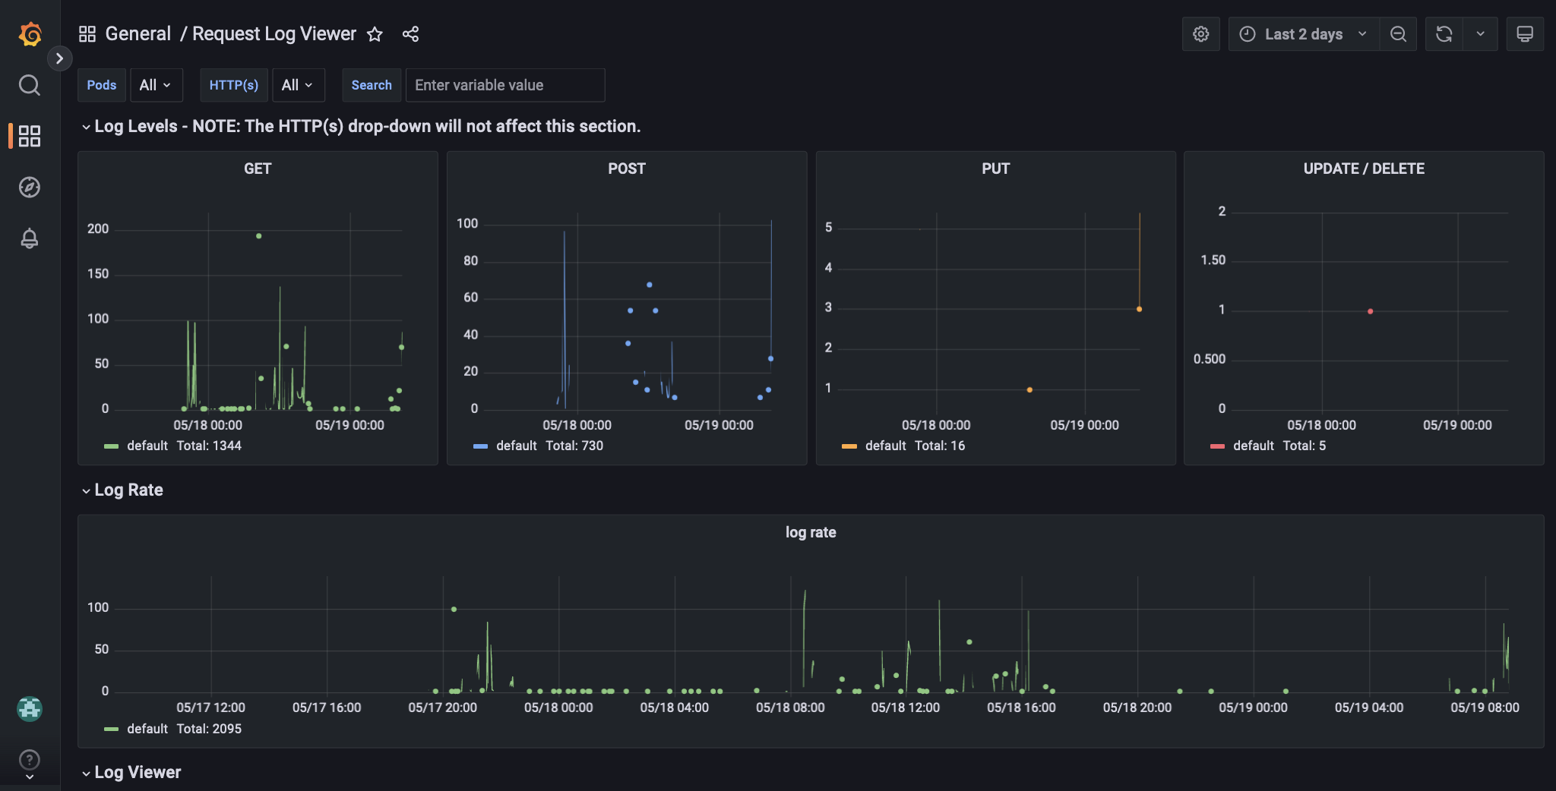Open Grafana home via the logo
The width and height of the screenshot is (1556, 791).
pos(30,33)
